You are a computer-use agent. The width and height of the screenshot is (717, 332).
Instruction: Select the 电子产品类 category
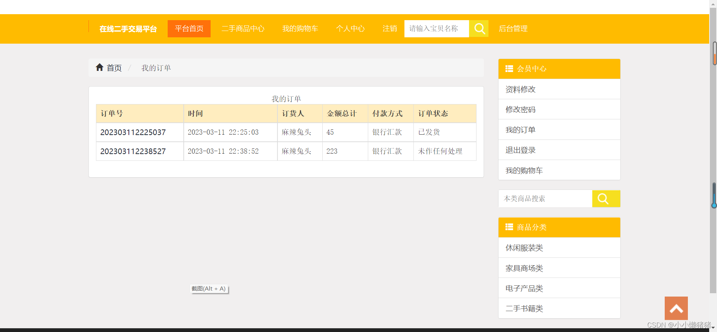559,288
